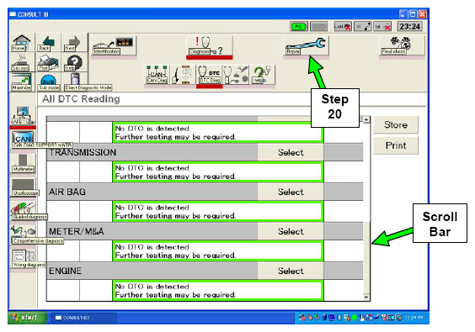Image resolution: width=475 pixels, height=332 pixels.
Task: Click the METER/M&A row label
Action: click(x=77, y=232)
